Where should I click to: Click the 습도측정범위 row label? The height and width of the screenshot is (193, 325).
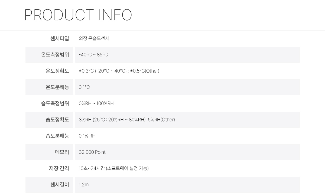pyautogui.click(x=55, y=103)
